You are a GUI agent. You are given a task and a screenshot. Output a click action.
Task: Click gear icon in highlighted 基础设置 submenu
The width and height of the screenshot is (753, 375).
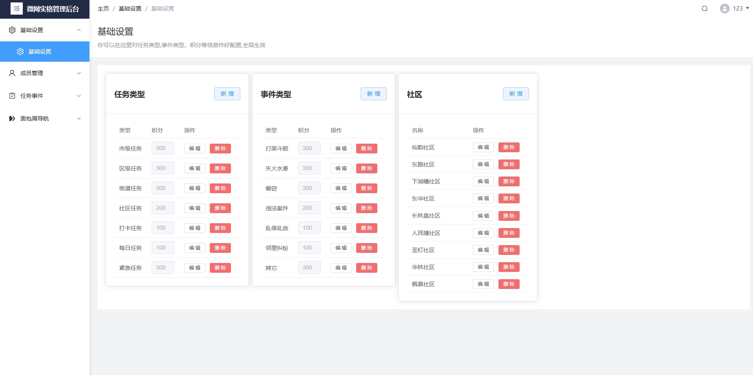20,52
